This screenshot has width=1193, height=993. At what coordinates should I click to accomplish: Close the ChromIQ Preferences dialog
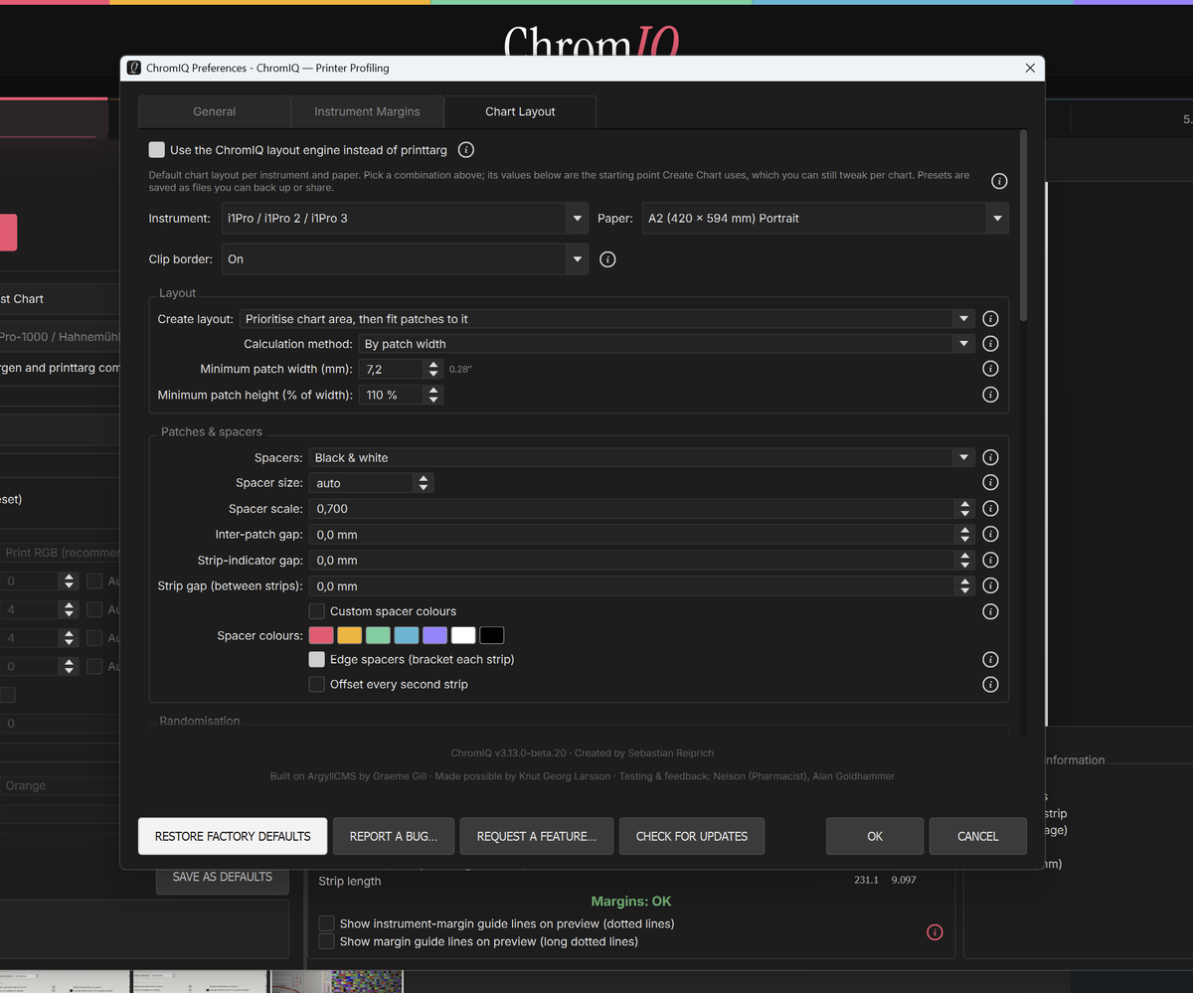[x=1030, y=68]
